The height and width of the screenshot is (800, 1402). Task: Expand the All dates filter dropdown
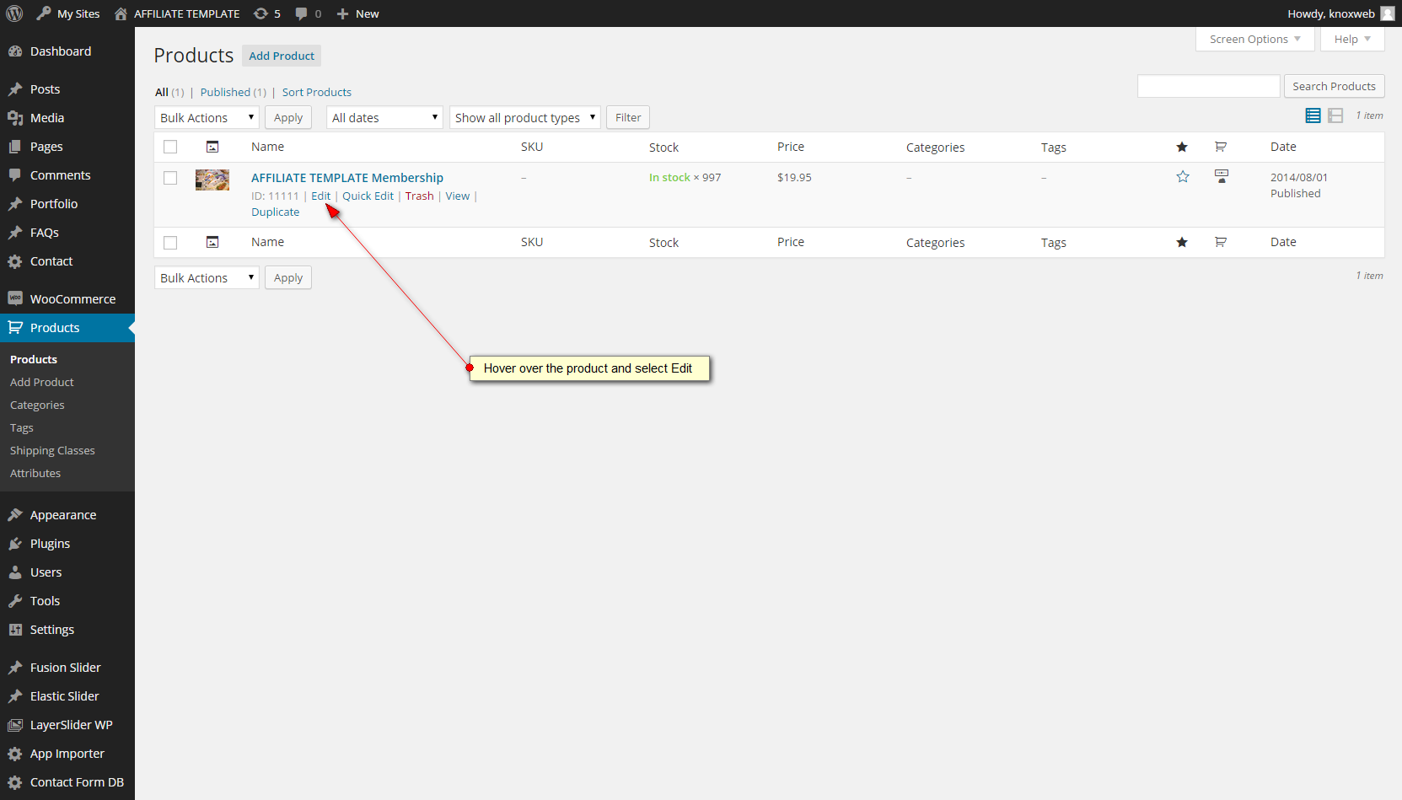384,118
